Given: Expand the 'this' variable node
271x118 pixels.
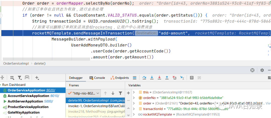Looking at the screenshot, I should coord(133,92).
